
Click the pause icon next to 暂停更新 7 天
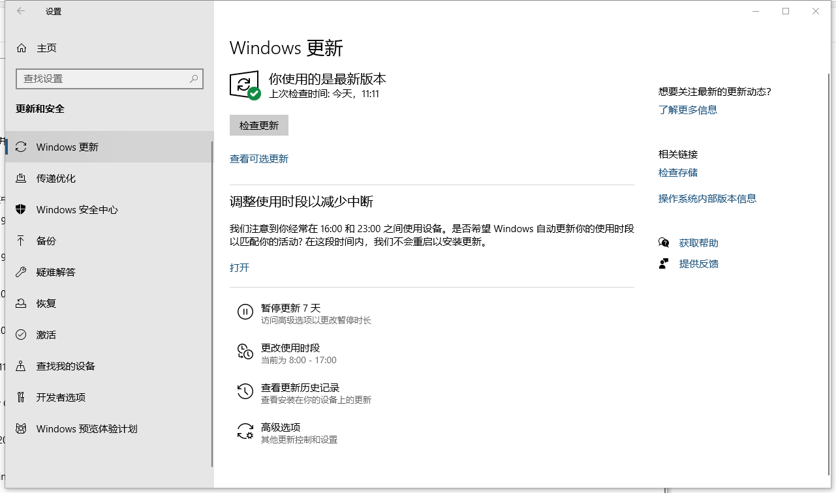pos(245,312)
